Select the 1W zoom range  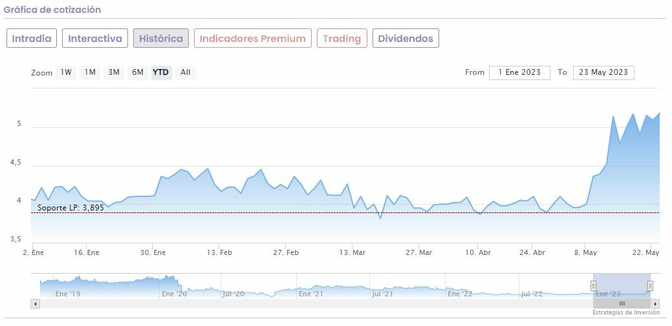[x=66, y=72]
